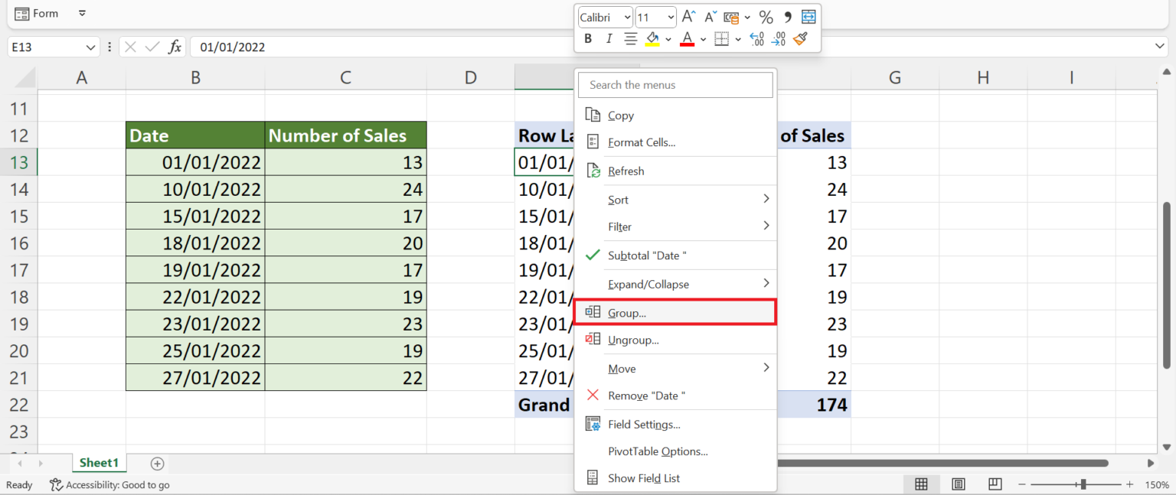The image size is (1176, 495).
Task: Click the Increase Decimal icon
Action: (756, 37)
